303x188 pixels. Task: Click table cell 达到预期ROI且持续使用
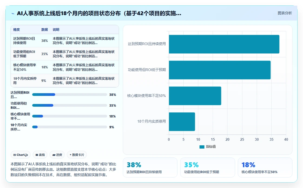[24, 41]
